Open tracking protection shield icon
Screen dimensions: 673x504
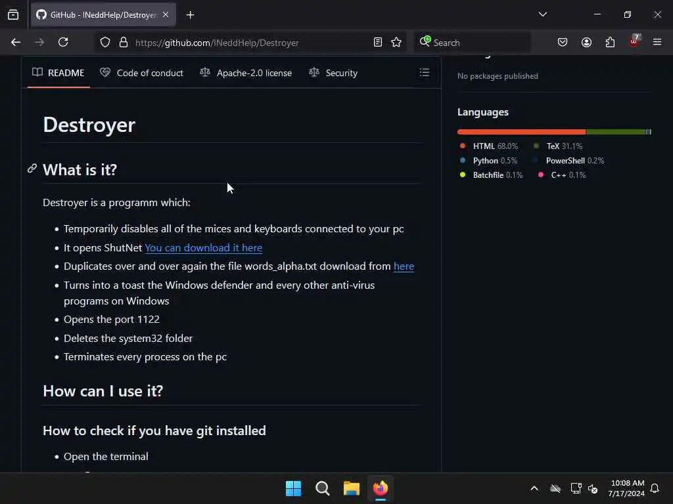105,43
